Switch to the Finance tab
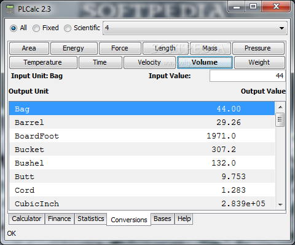 (60, 219)
